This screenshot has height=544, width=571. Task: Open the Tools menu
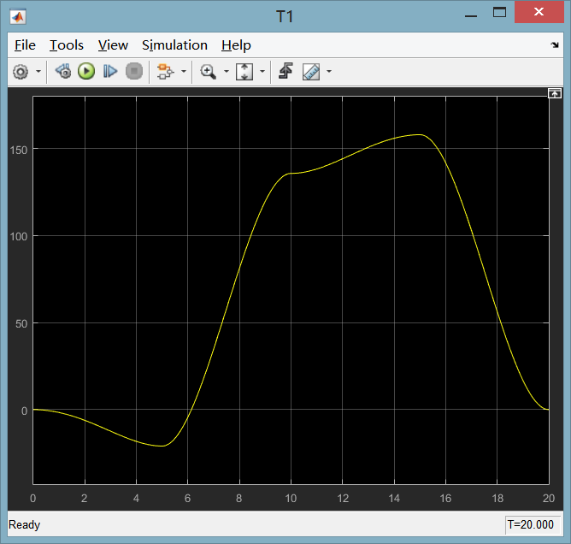(x=67, y=45)
